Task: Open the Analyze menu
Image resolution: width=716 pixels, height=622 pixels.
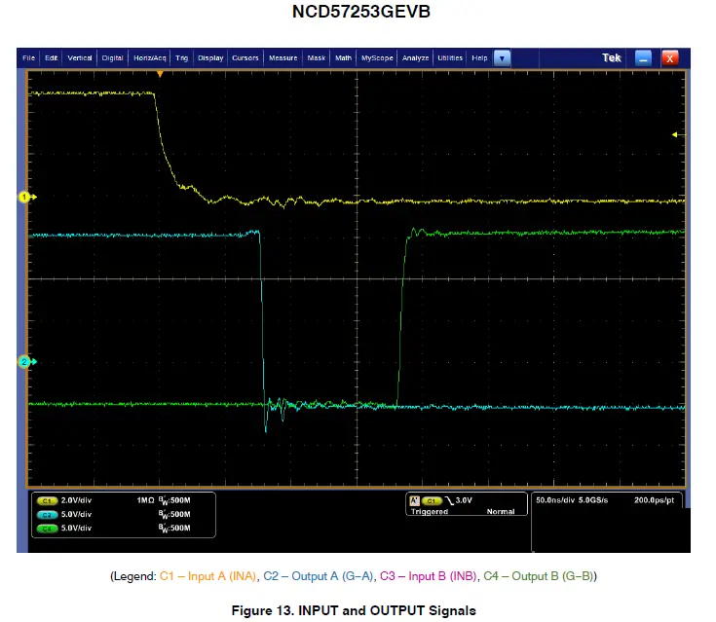Action: point(415,58)
